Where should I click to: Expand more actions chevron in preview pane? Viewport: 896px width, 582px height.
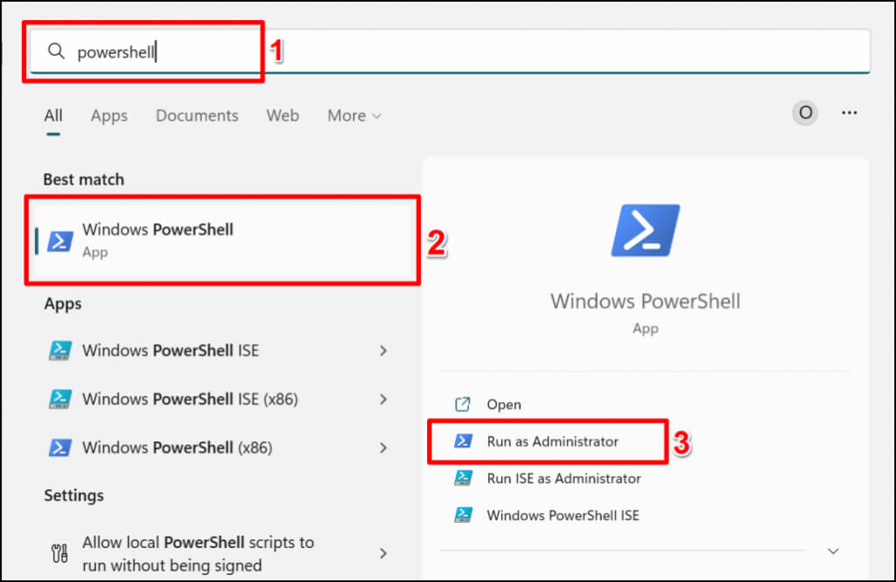coord(833,551)
